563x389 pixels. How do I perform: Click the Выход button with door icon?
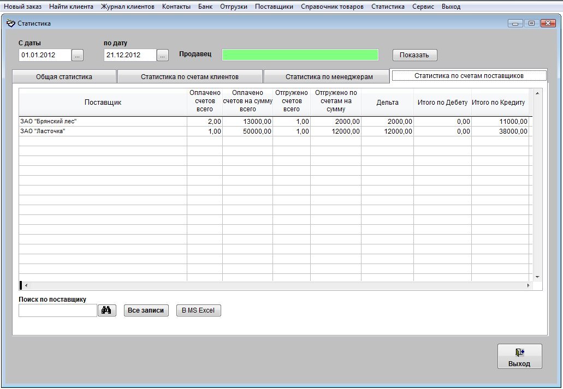click(x=519, y=357)
